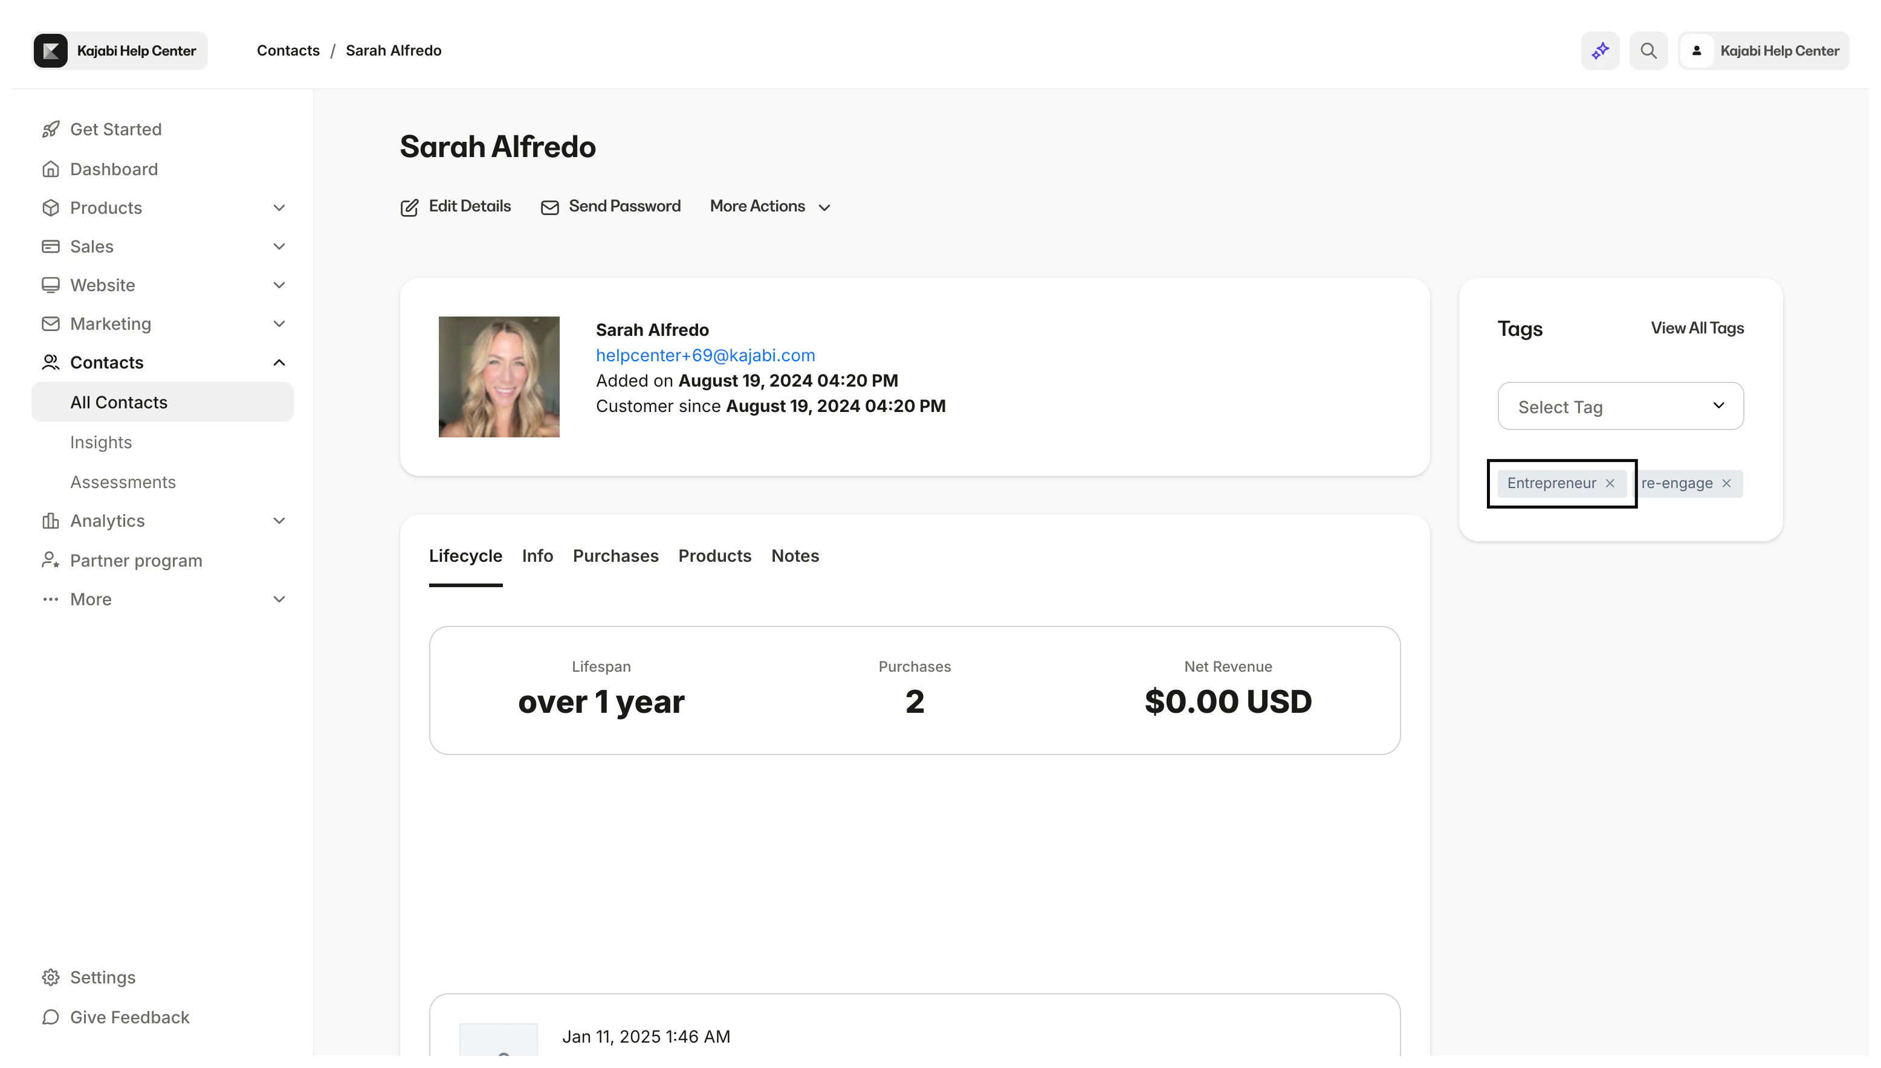
Task: Click the Kajabi logo icon
Action: (x=51, y=51)
